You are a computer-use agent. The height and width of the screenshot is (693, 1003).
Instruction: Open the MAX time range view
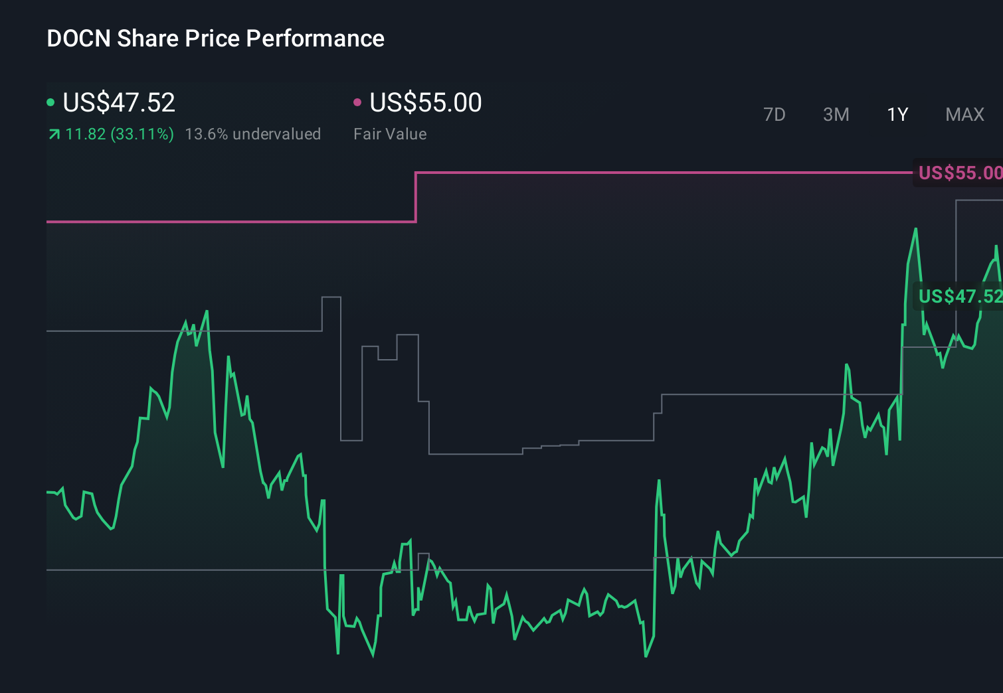click(964, 114)
